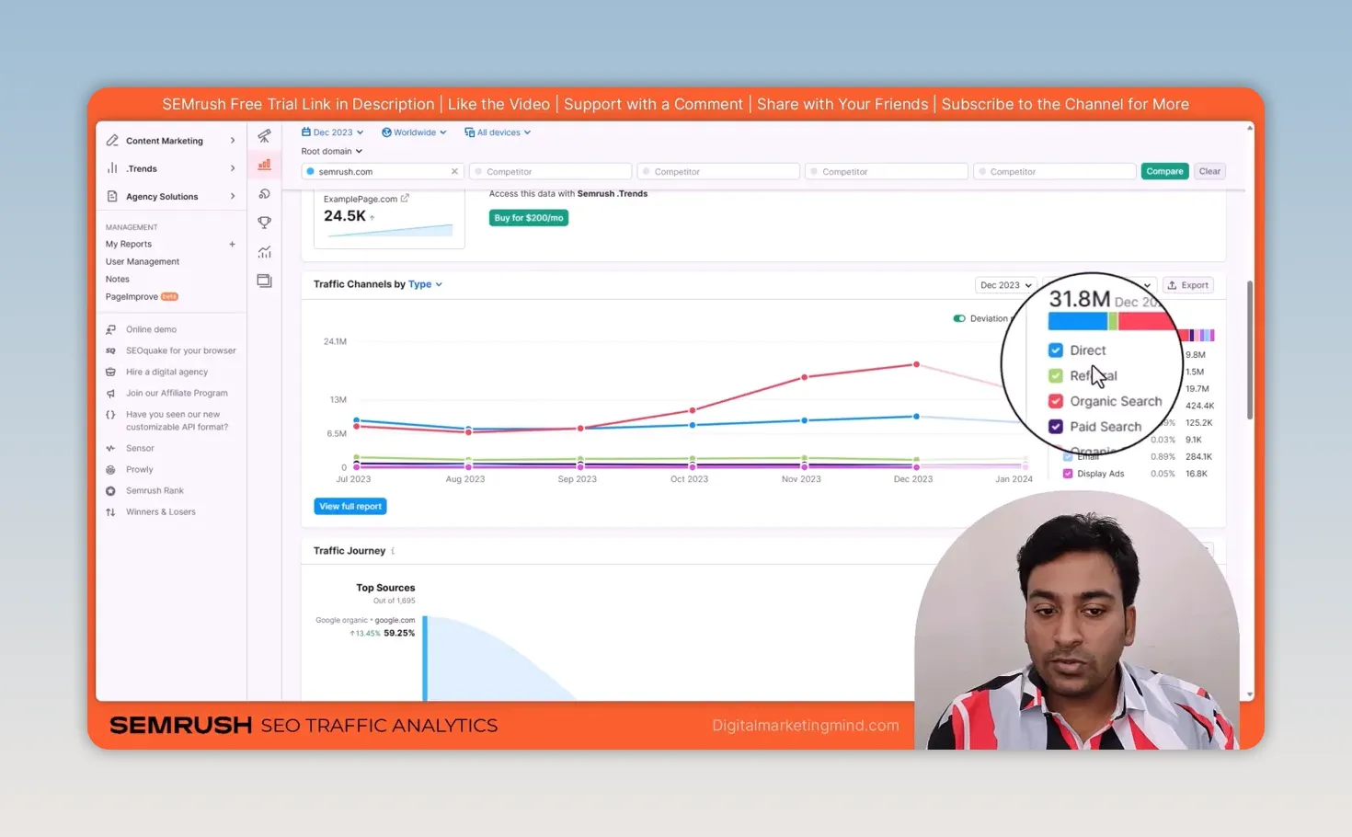Click the API format curly braces icon
1352x837 pixels.
[x=110, y=415]
